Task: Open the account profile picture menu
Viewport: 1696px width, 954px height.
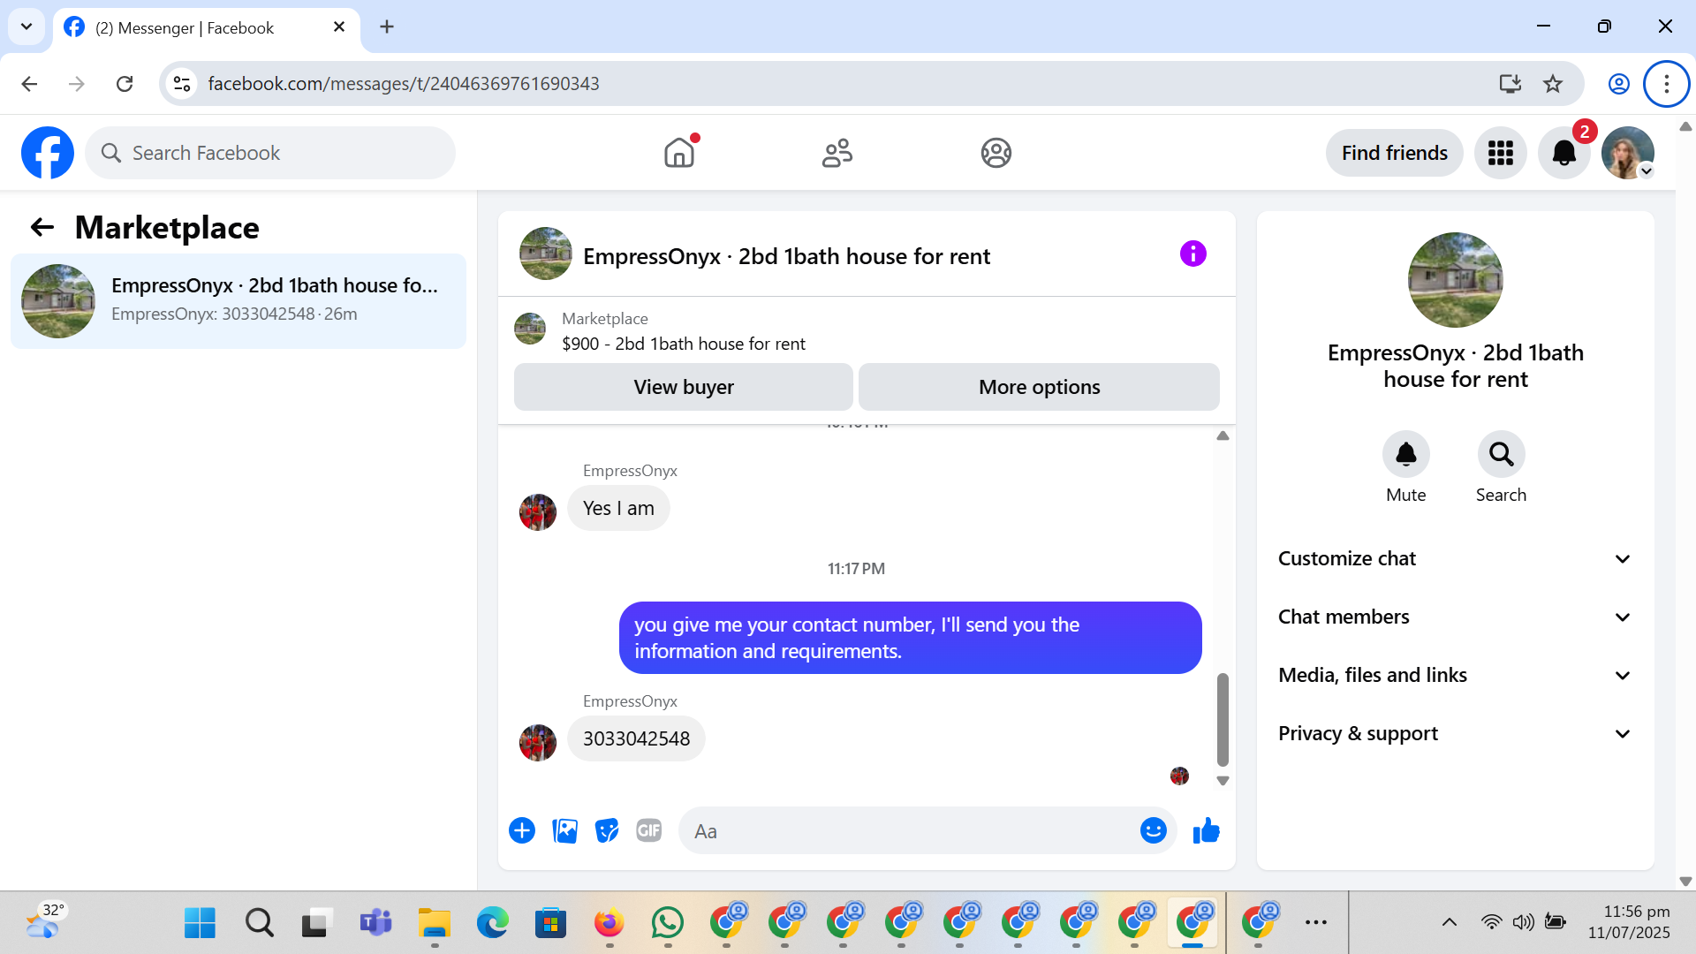Action: (1628, 153)
